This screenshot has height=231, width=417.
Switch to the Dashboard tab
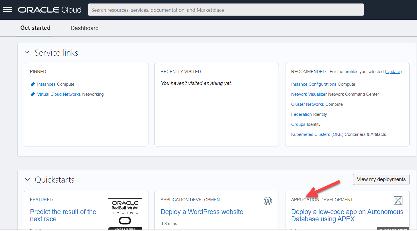click(x=85, y=28)
